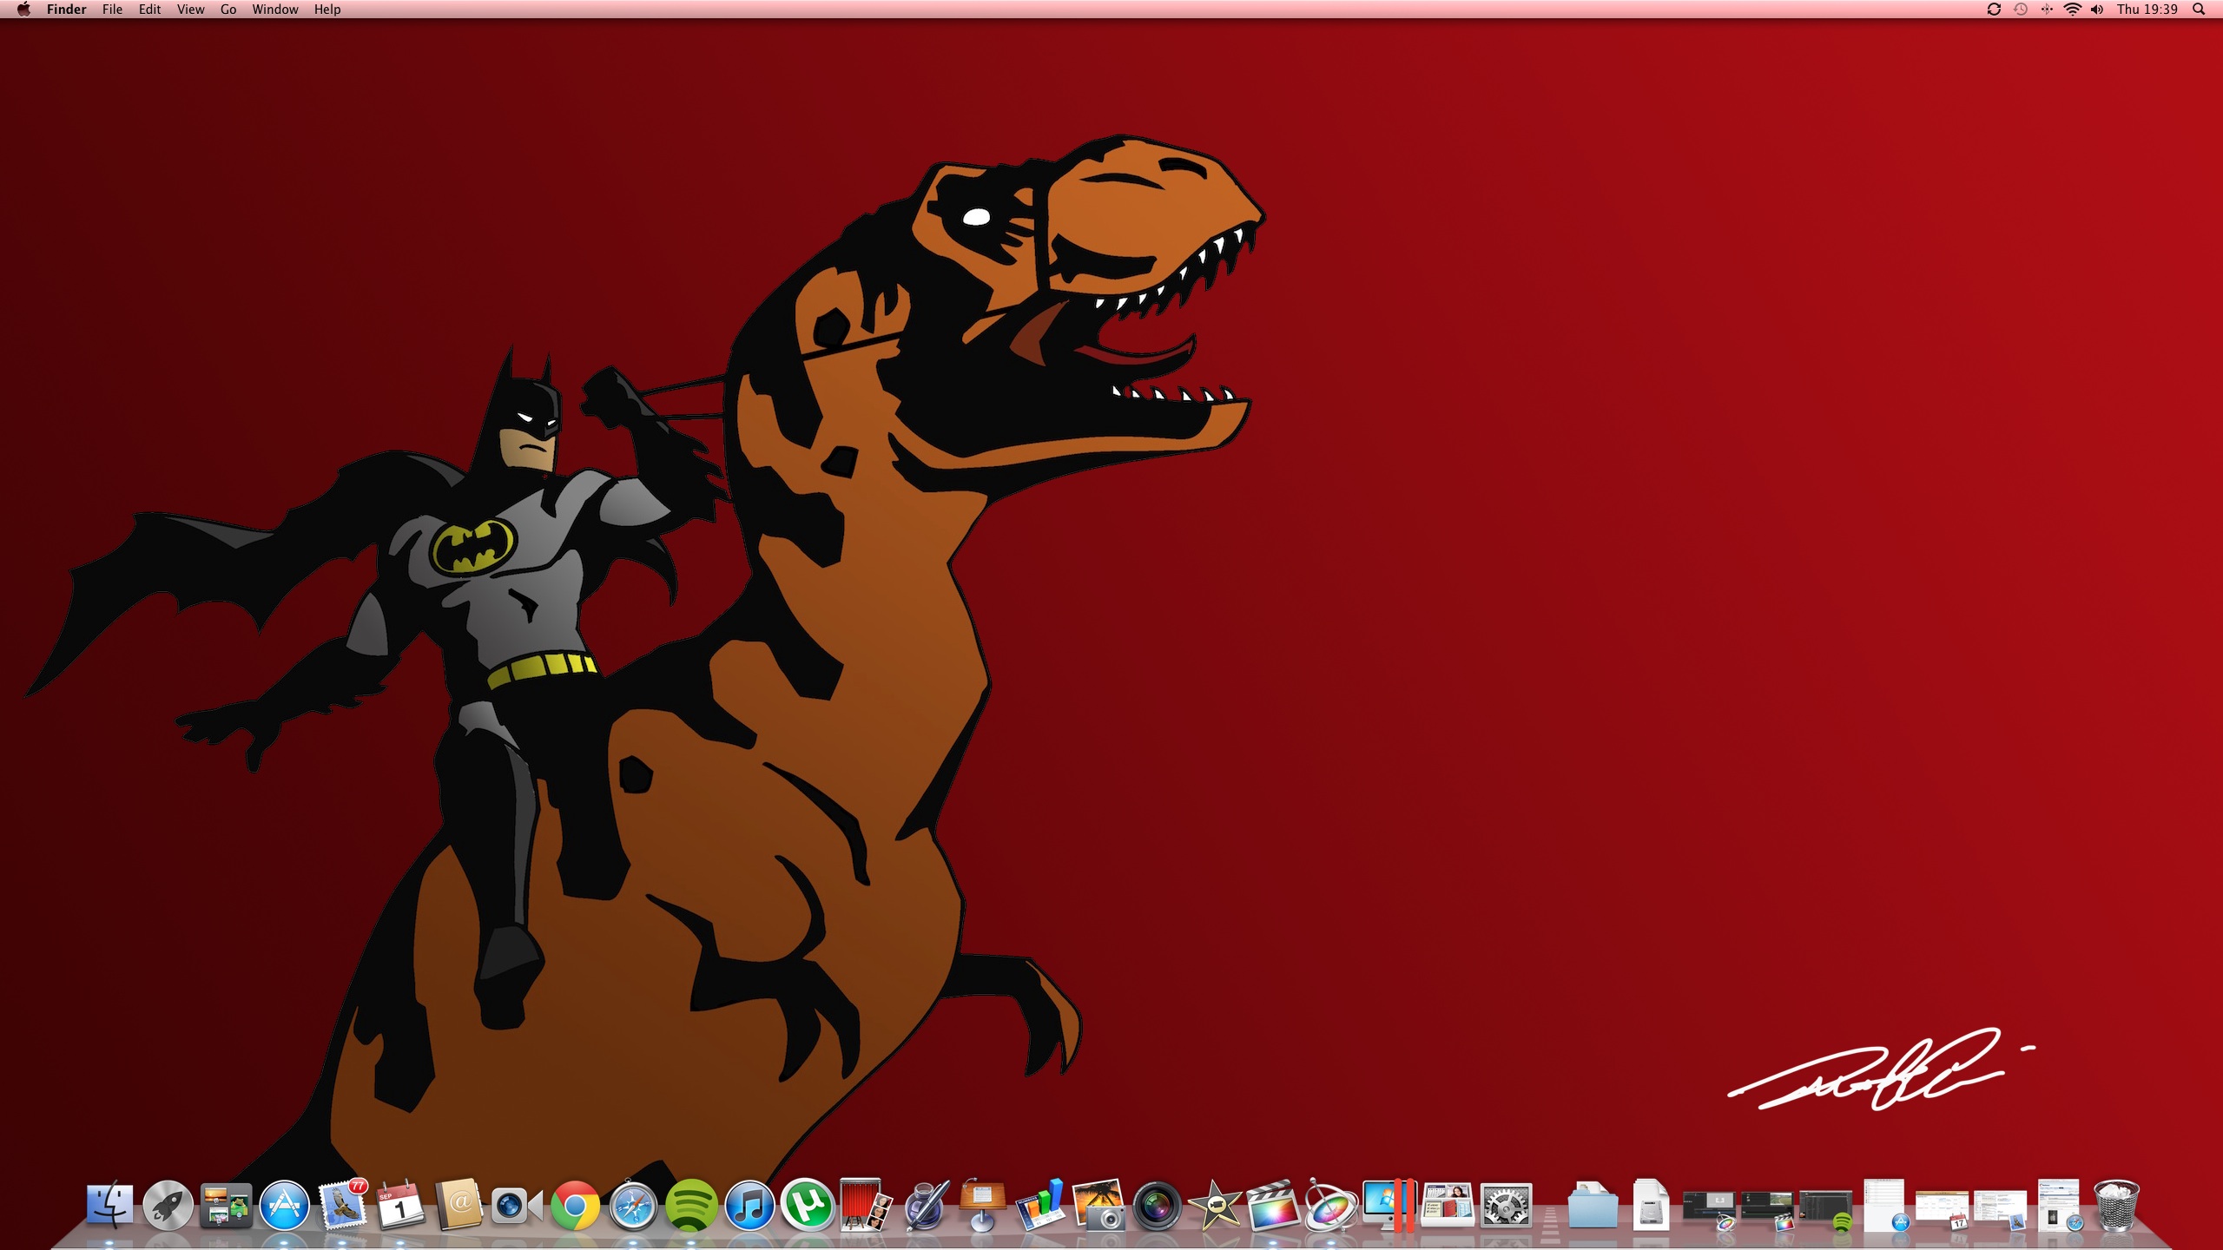This screenshot has height=1250, width=2223.
Task: Open Parallels Desktop icon in dock
Action: click(1388, 1206)
